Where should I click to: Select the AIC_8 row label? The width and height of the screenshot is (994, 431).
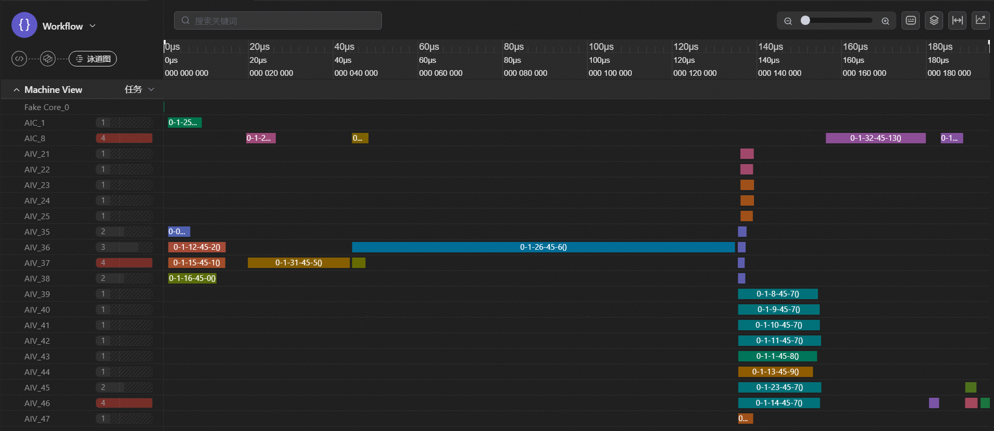tap(35, 138)
